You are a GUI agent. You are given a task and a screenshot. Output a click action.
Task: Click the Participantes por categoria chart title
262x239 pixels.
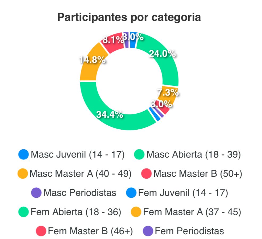pos(129,18)
